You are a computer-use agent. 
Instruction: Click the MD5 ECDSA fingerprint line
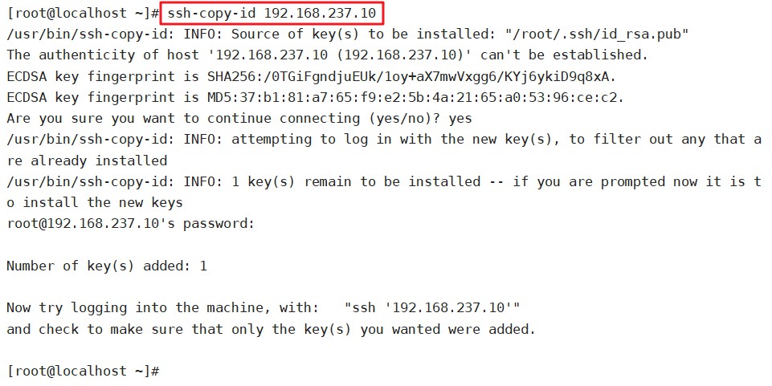coord(313,97)
